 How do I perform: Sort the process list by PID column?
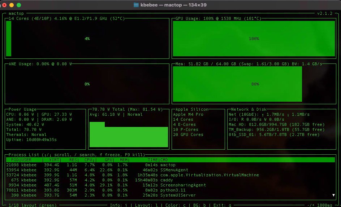[15, 160]
